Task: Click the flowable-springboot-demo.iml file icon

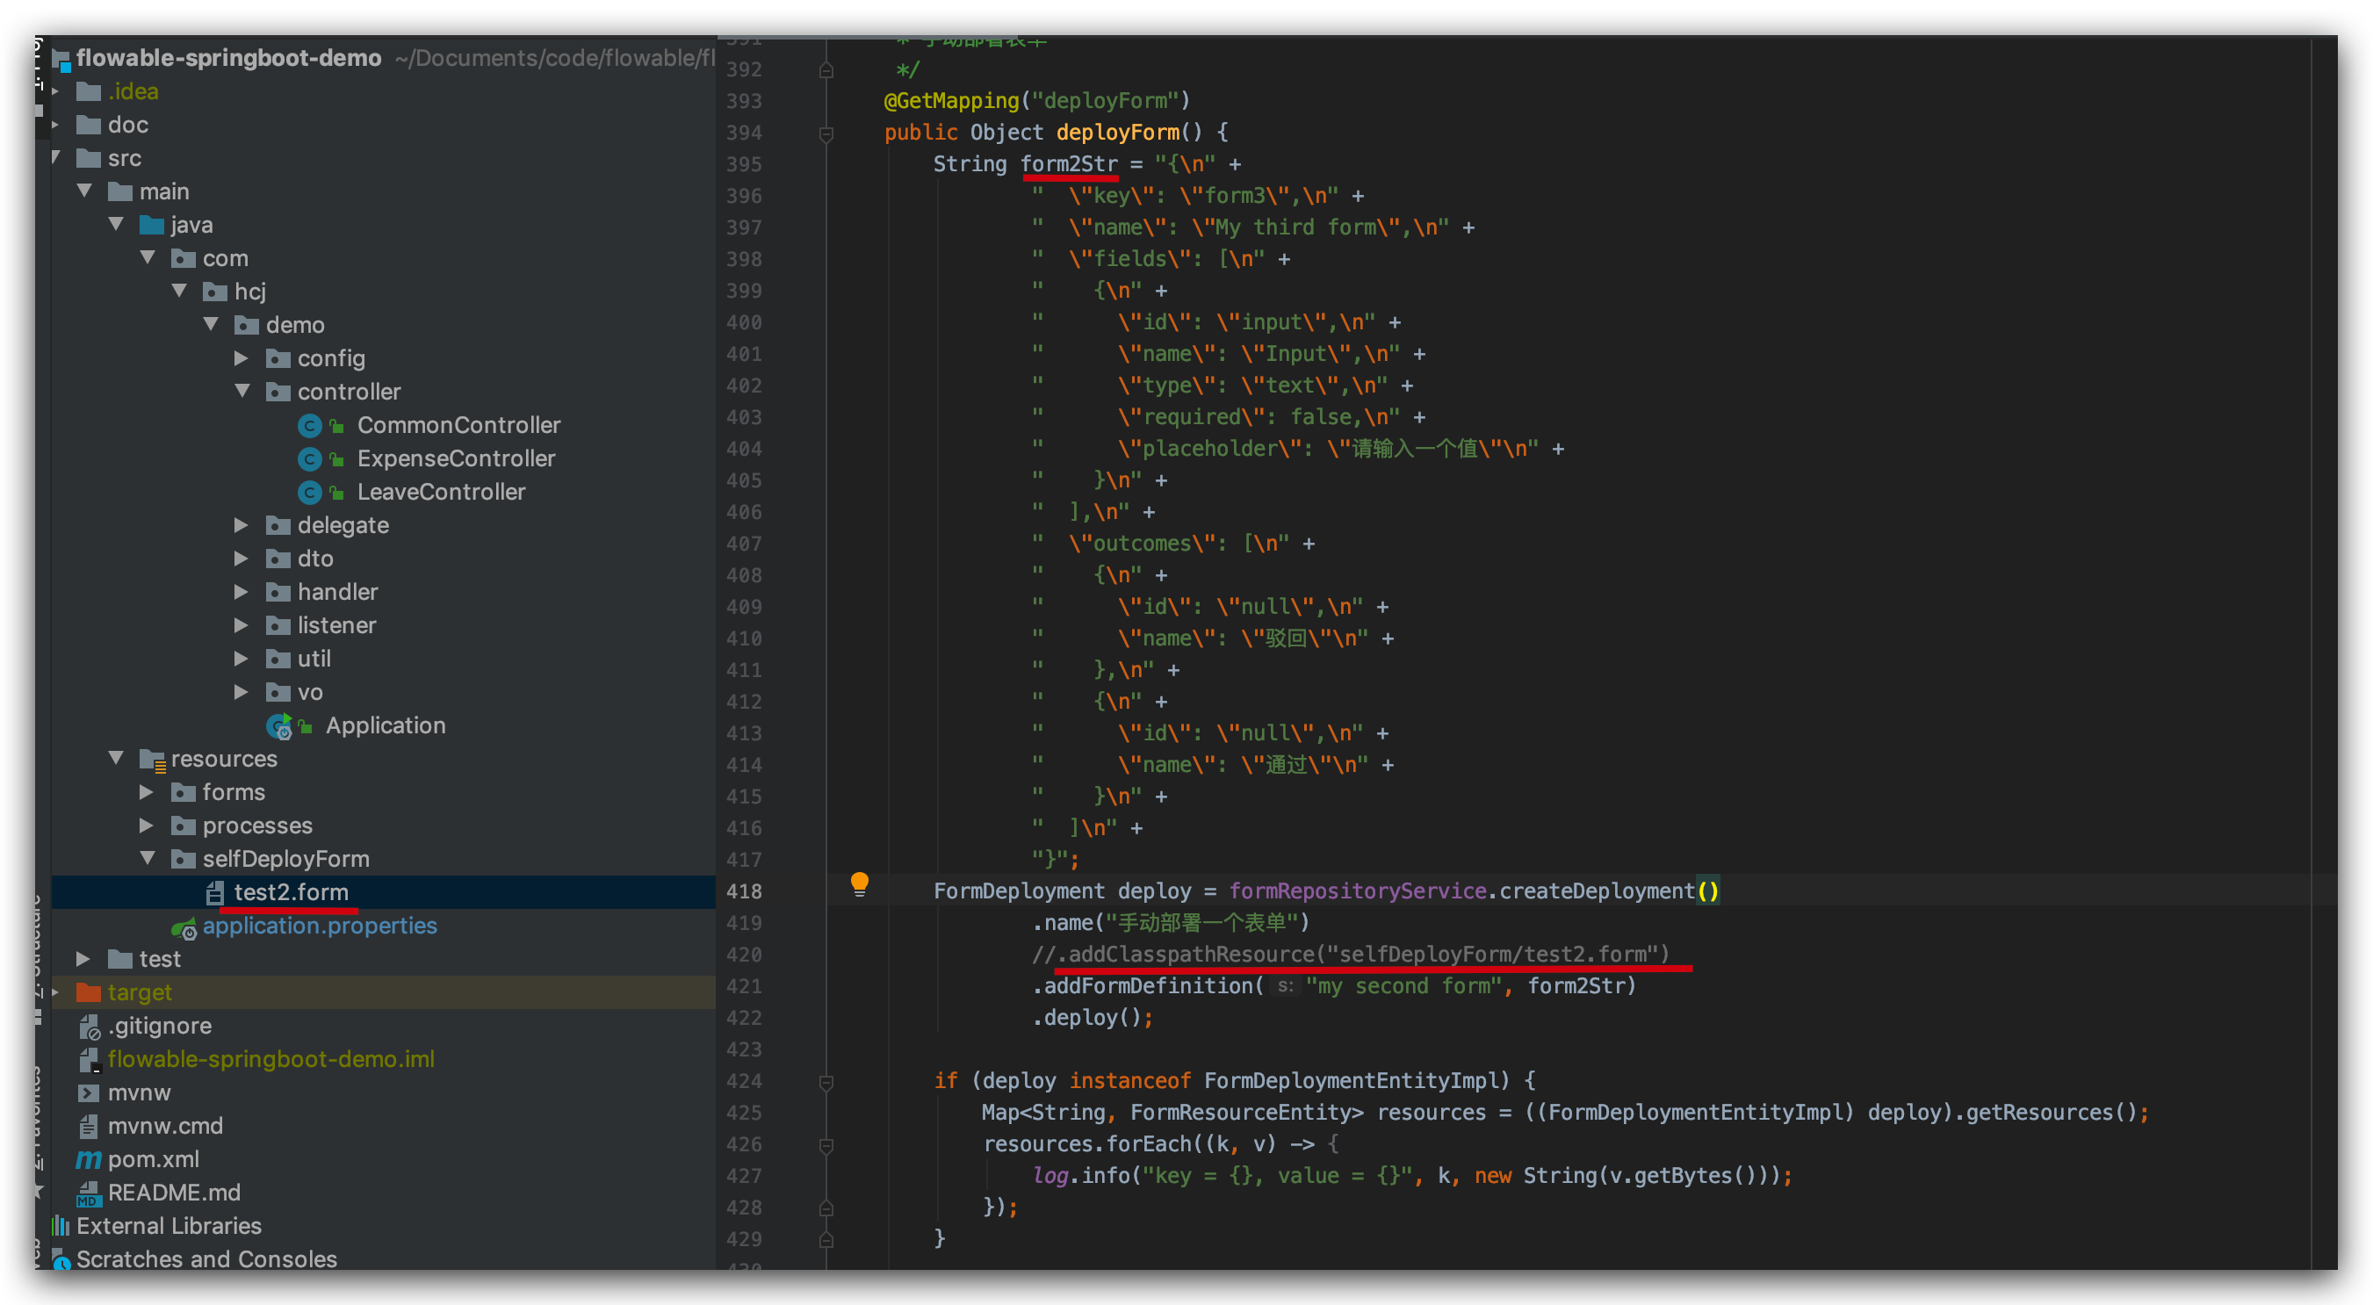Action: pos(89,1060)
